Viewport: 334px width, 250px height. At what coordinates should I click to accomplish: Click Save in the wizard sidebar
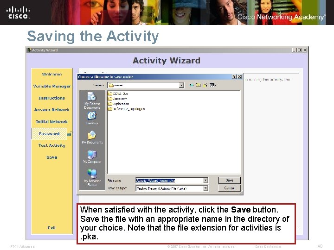(x=52, y=157)
